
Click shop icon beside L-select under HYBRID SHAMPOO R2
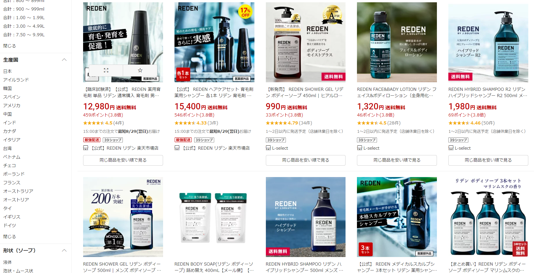point(451,148)
